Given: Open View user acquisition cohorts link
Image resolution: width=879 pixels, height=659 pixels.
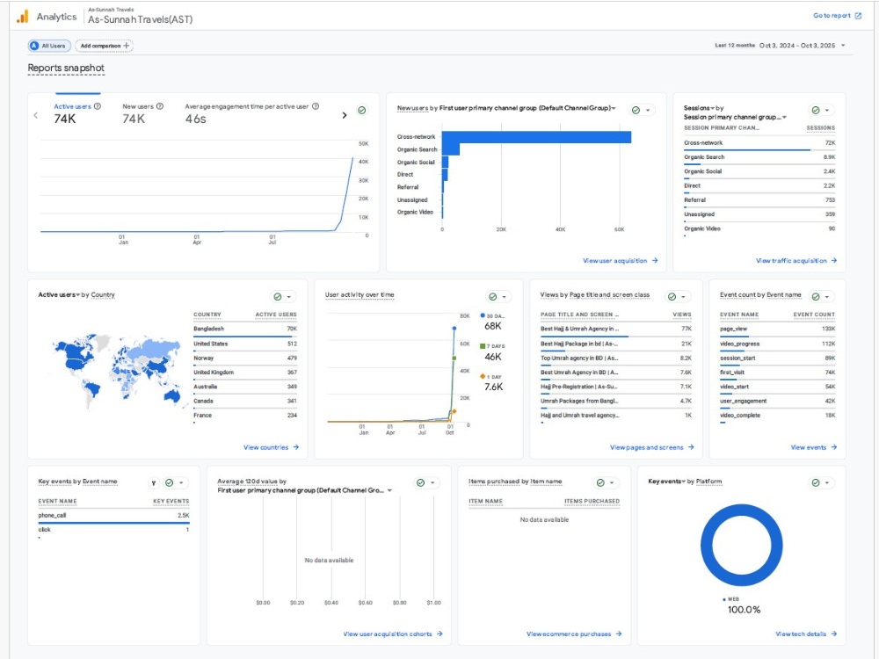Looking at the screenshot, I should pyautogui.click(x=392, y=634).
